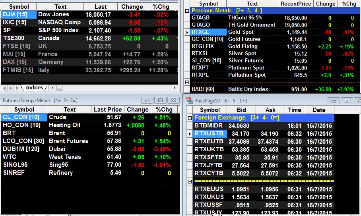Image resolution: width=361 pixels, height=216 pixels.
Task: Select the HO_CON [10] Heating Oil row
Action: [90, 125]
